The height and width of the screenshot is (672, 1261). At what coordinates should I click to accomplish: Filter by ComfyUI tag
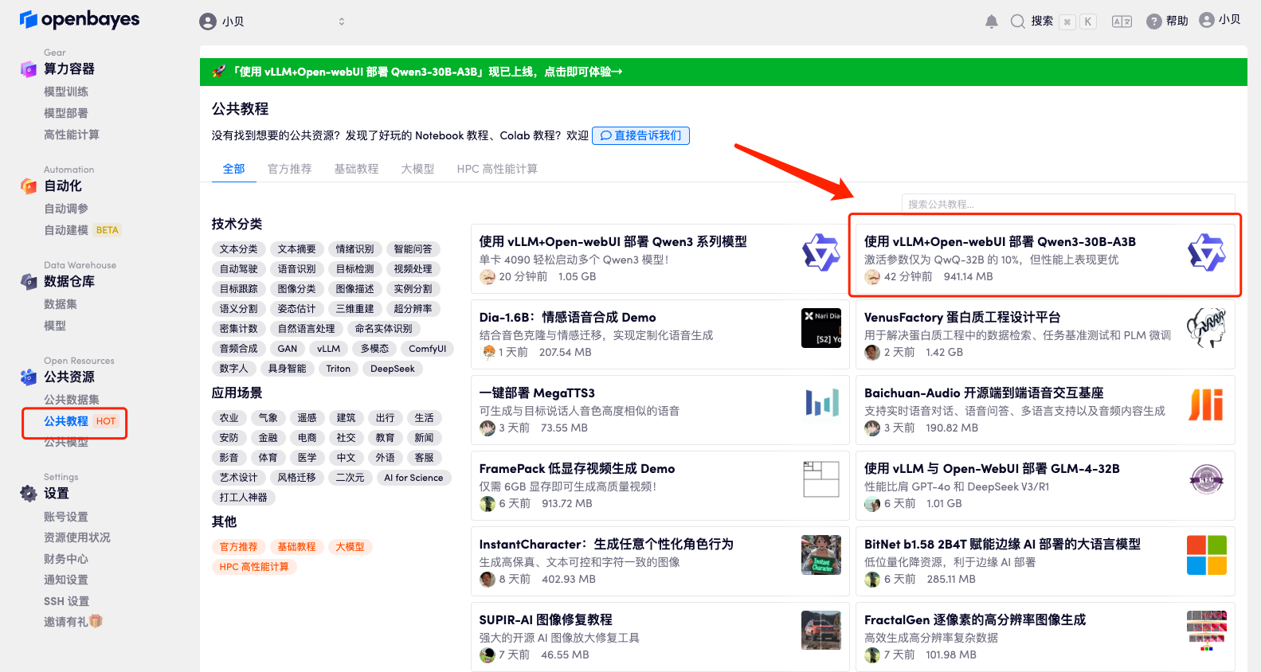pos(428,349)
